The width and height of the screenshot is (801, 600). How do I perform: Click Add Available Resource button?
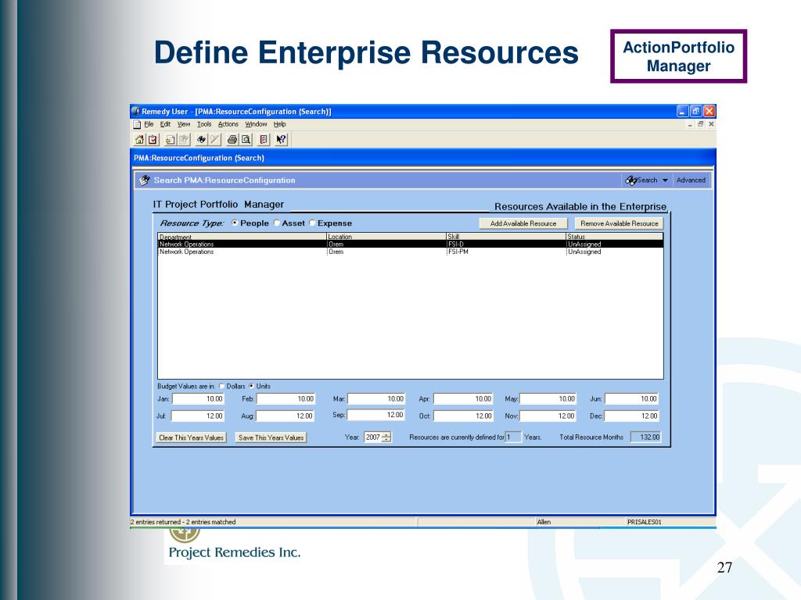point(523,223)
